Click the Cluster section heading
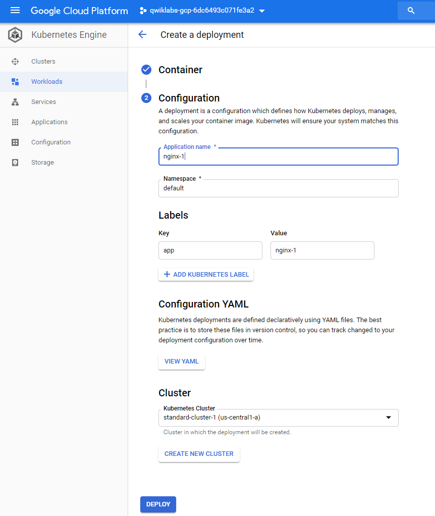Image resolution: width=435 pixels, height=516 pixels. (175, 393)
